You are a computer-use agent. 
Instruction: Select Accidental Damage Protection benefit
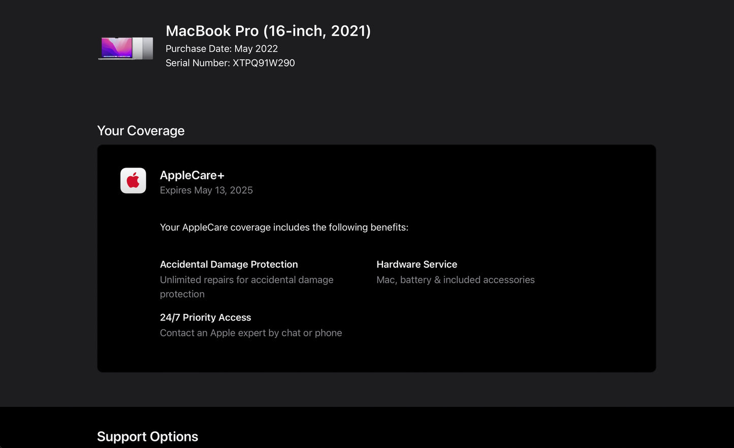coord(229,264)
